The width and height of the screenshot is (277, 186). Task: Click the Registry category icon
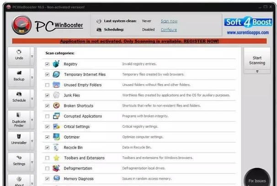click(x=56, y=64)
